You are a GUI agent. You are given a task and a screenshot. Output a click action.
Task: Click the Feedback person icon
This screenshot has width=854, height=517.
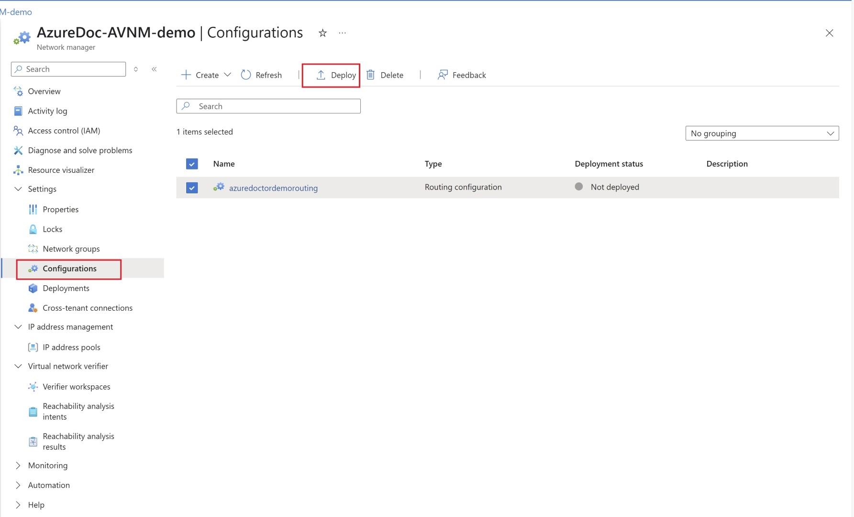(x=443, y=75)
